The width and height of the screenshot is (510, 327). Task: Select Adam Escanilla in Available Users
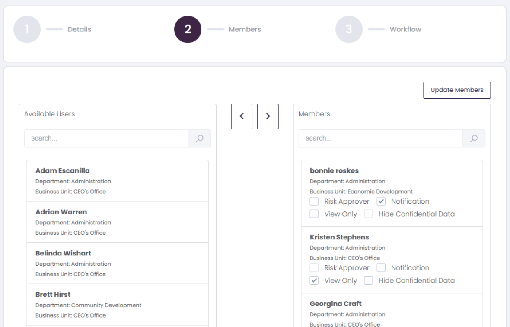coord(118,181)
